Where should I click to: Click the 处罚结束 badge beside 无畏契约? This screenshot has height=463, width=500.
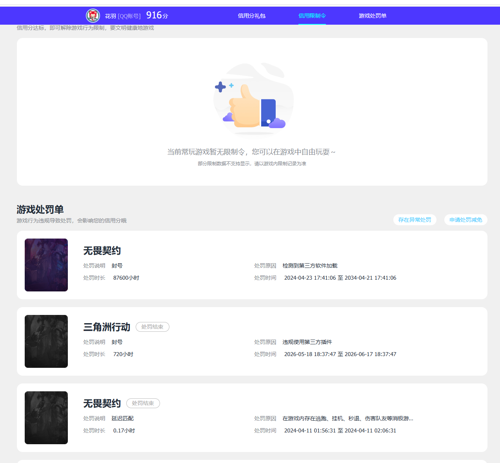pos(143,403)
